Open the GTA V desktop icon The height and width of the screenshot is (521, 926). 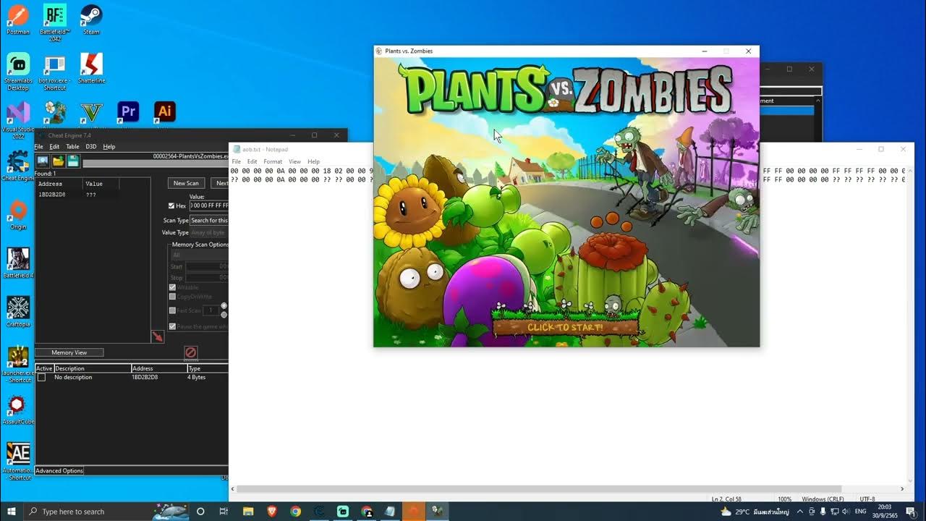coord(91,111)
